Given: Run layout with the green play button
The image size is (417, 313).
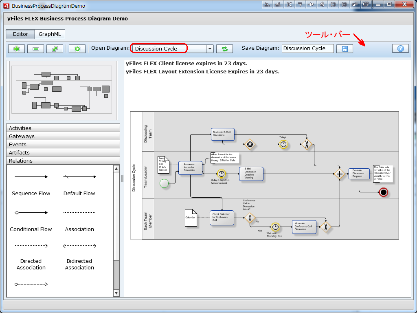Looking at the screenshot, I should pyautogui.click(x=77, y=49).
